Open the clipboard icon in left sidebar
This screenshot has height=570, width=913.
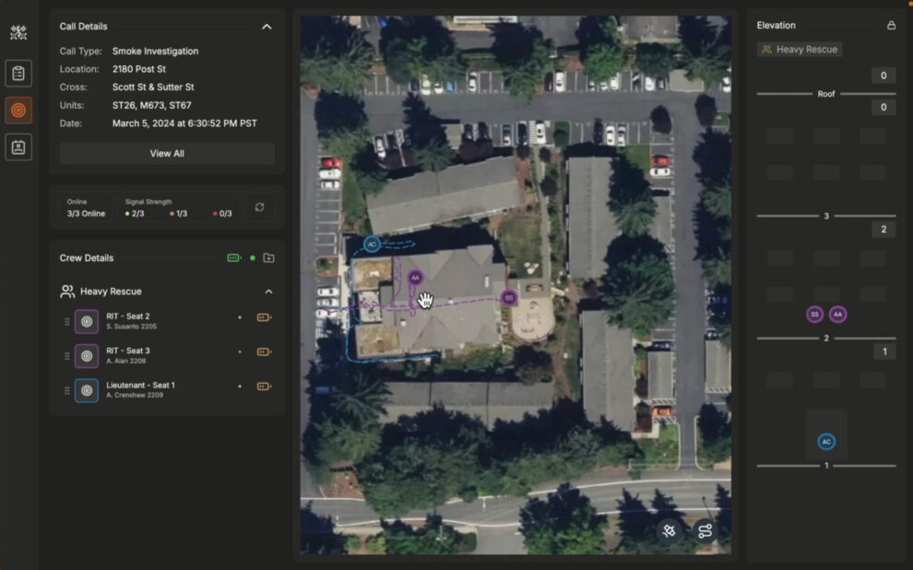[18, 73]
